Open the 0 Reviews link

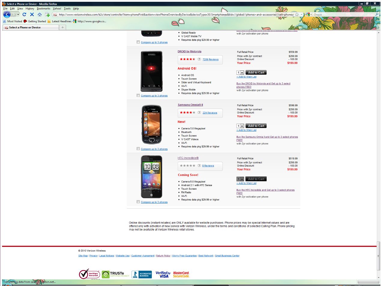(x=208, y=166)
